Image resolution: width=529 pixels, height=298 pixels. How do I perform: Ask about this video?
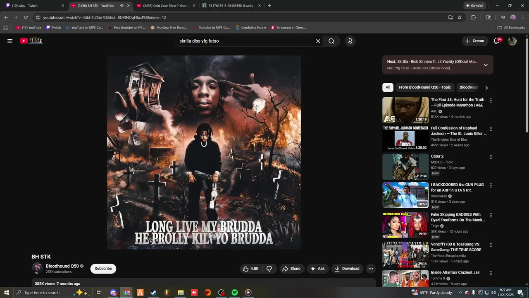tap(317, 269)
